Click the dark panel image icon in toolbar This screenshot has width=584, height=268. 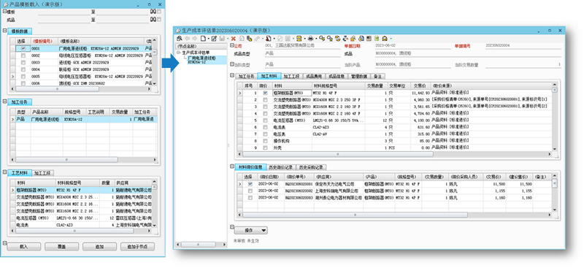369,39
